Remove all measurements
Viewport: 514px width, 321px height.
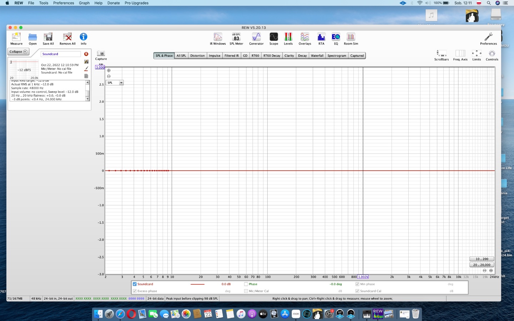coord(67,39)
